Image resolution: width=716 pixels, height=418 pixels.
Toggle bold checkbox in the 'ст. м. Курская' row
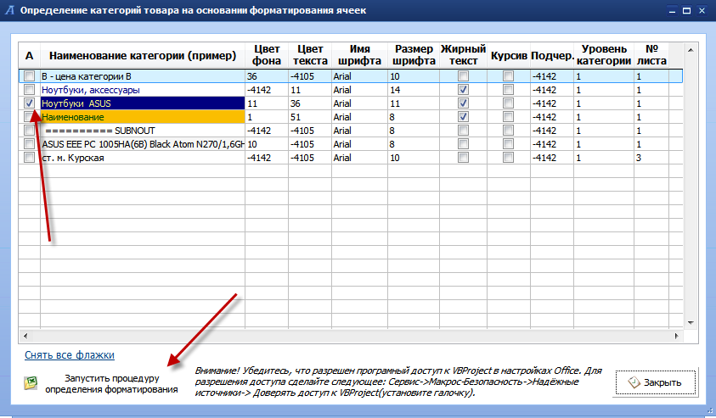[x=463, y=158]
